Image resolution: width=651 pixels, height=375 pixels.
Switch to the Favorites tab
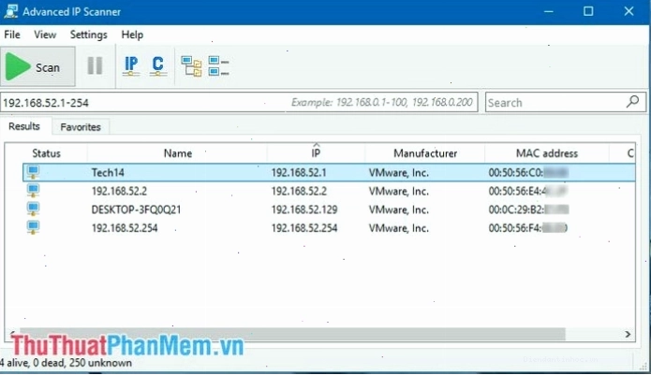[x=81, y=127]
